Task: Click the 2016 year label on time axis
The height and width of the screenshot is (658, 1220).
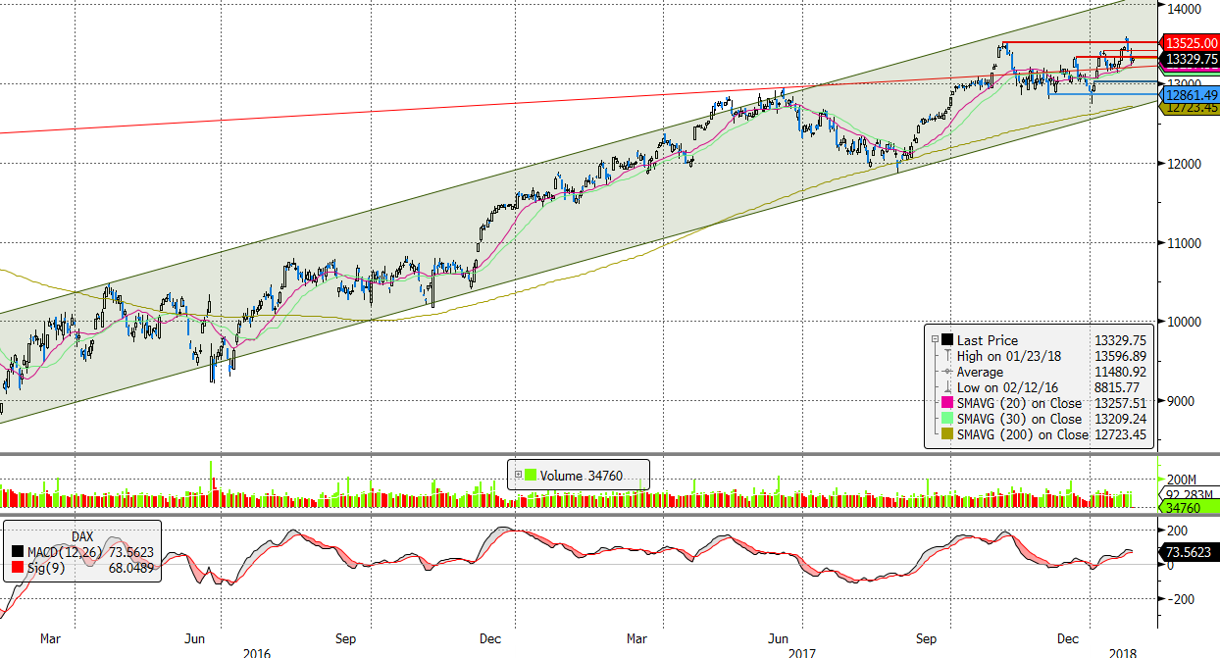Action: [256, 652]
